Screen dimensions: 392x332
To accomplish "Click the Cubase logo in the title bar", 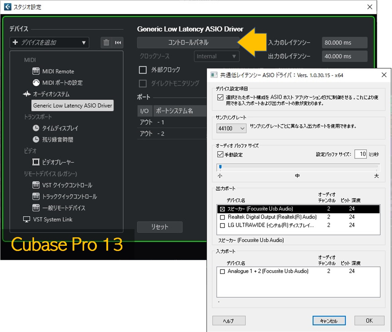I will tap(7, 7).
